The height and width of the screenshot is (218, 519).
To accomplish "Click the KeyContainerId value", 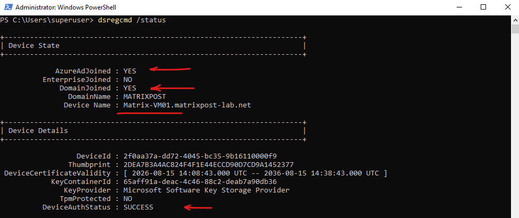I will click(200, 182).
